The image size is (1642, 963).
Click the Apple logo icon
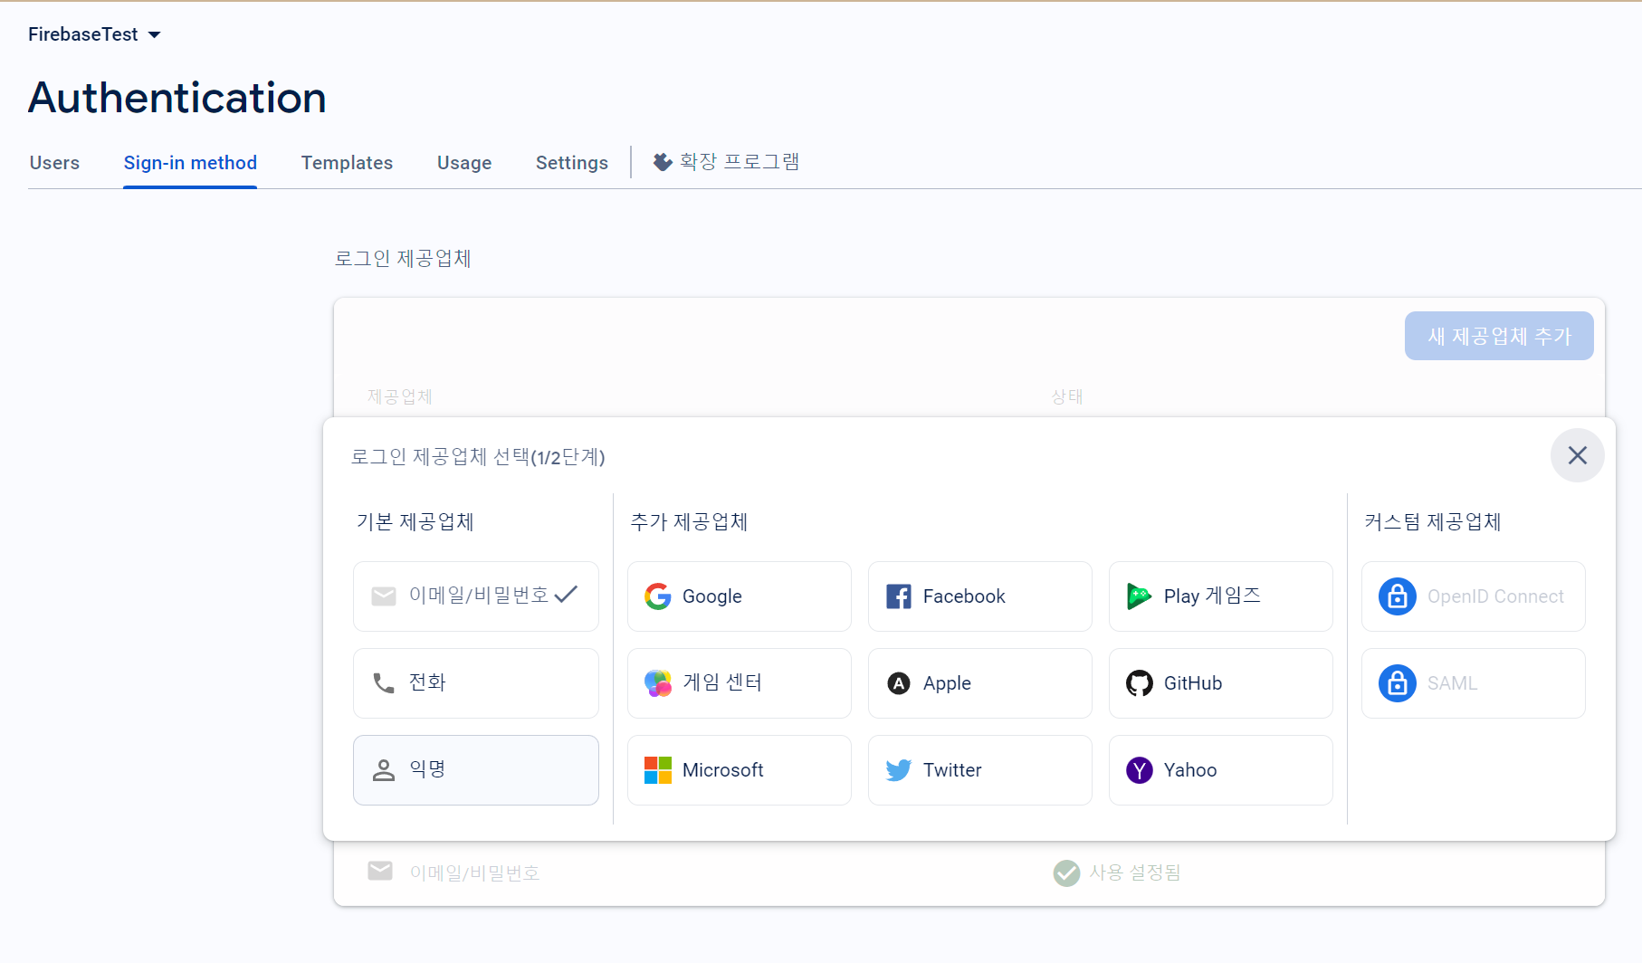tap(899, 683)
